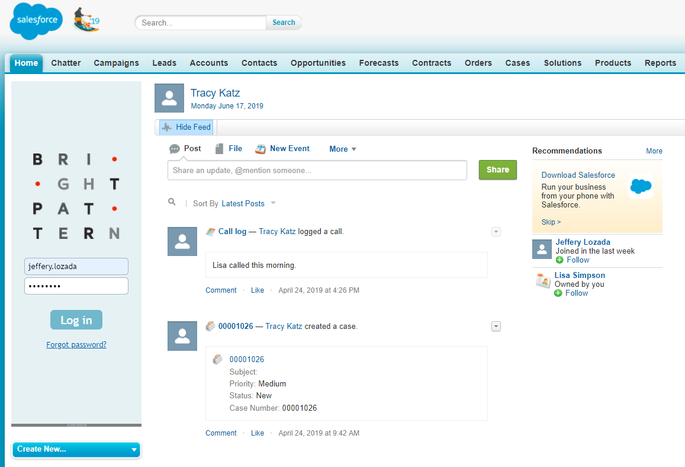Click case icon inside the 00001026 details box
685x467 pixels.
point(217,359)
